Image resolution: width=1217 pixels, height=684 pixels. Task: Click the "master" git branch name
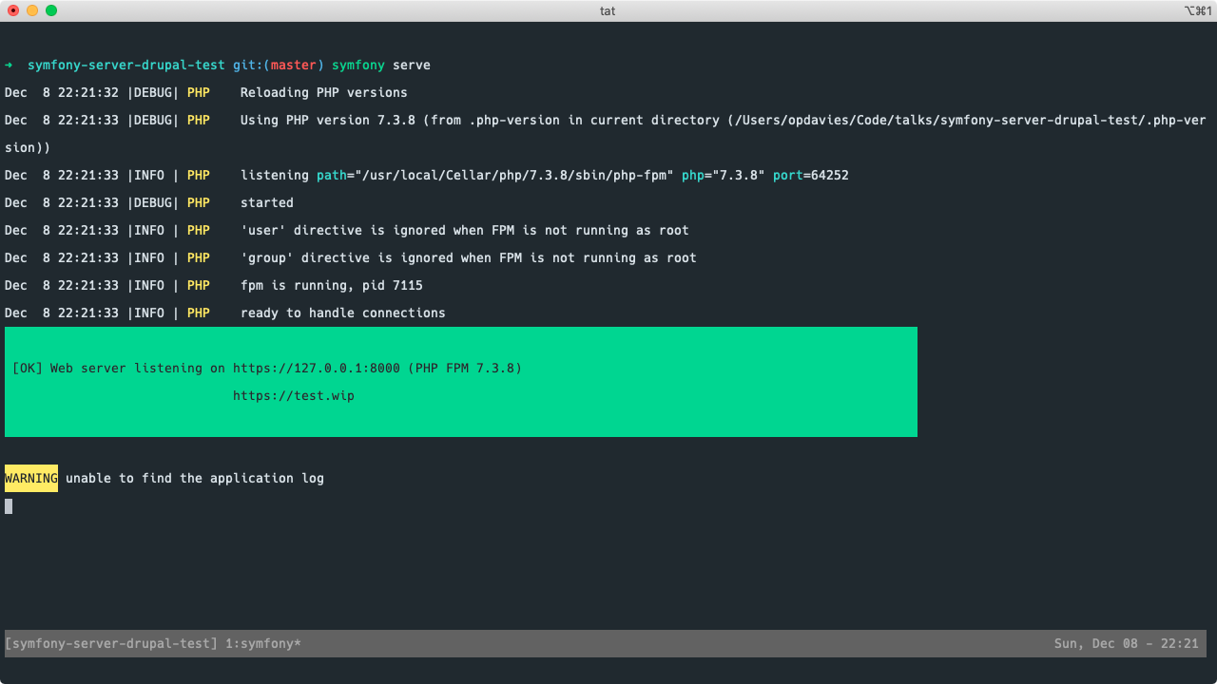point(294,66)
